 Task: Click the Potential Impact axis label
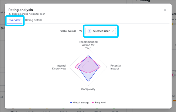pos(116,67)
